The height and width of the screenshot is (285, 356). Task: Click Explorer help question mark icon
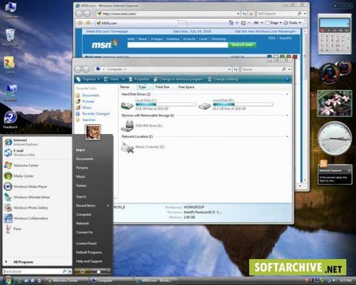tap(287, 79)
